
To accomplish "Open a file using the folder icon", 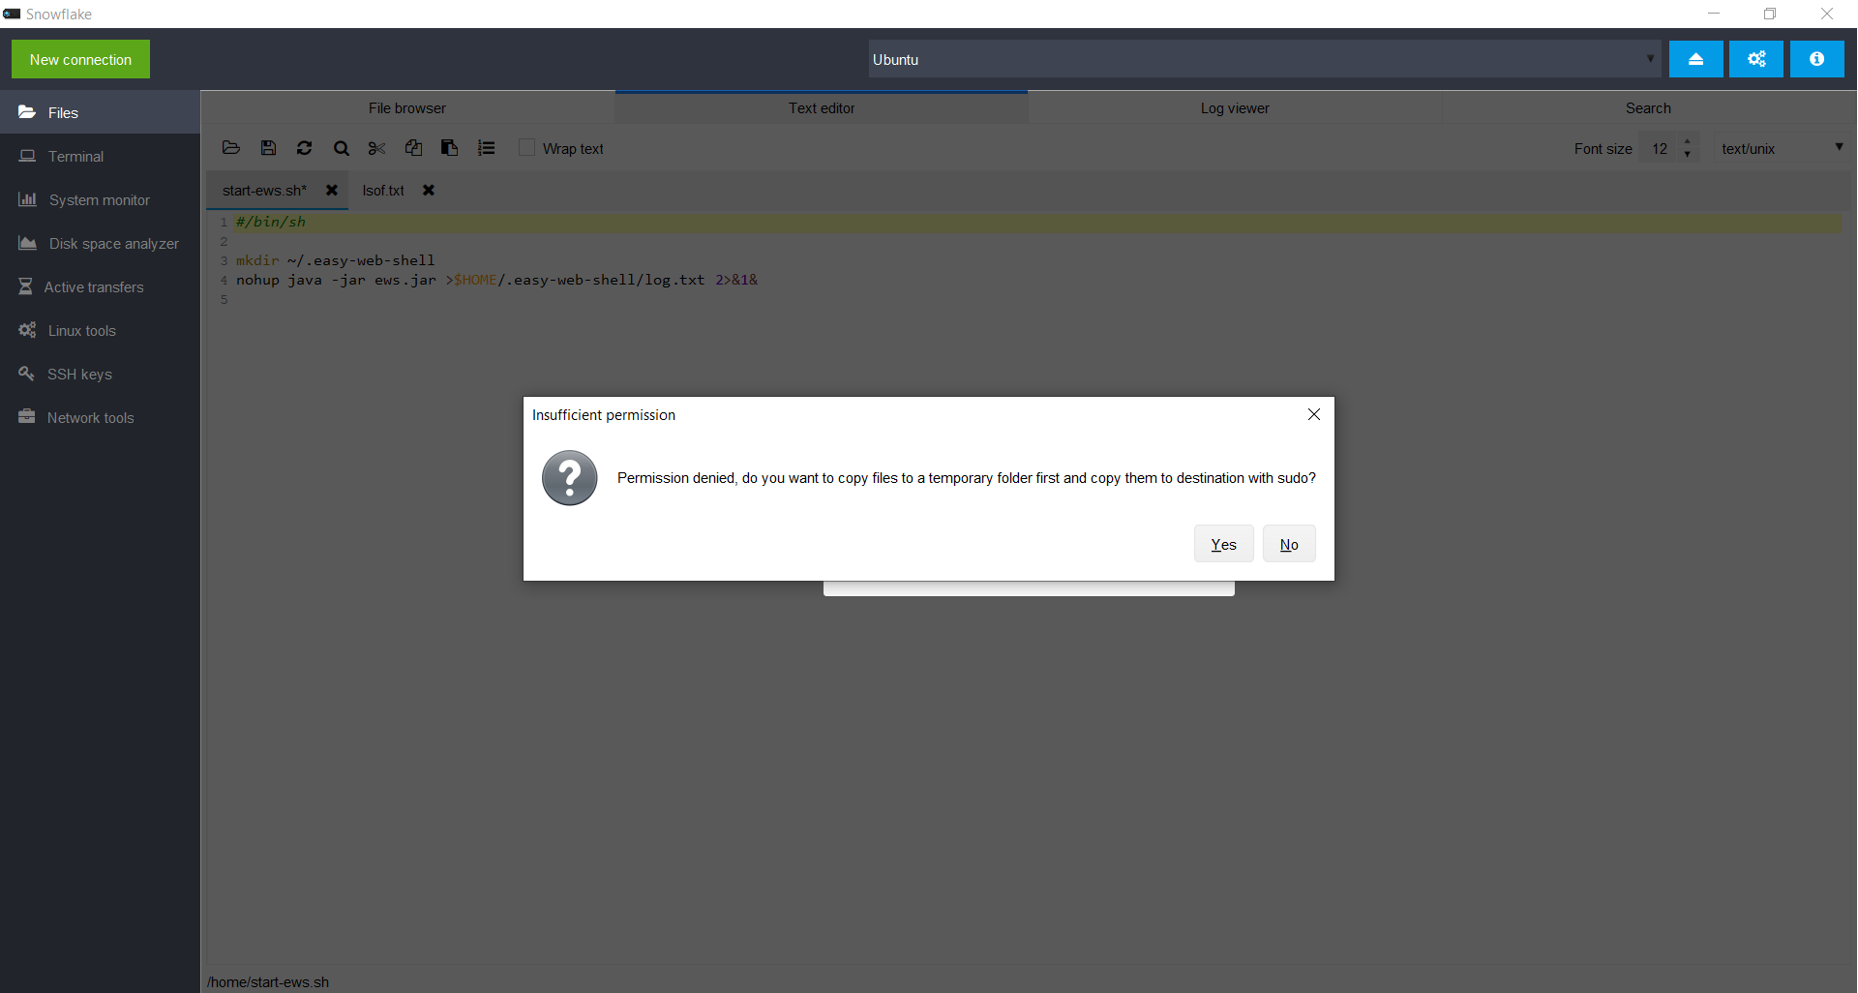I will point(230,147).
